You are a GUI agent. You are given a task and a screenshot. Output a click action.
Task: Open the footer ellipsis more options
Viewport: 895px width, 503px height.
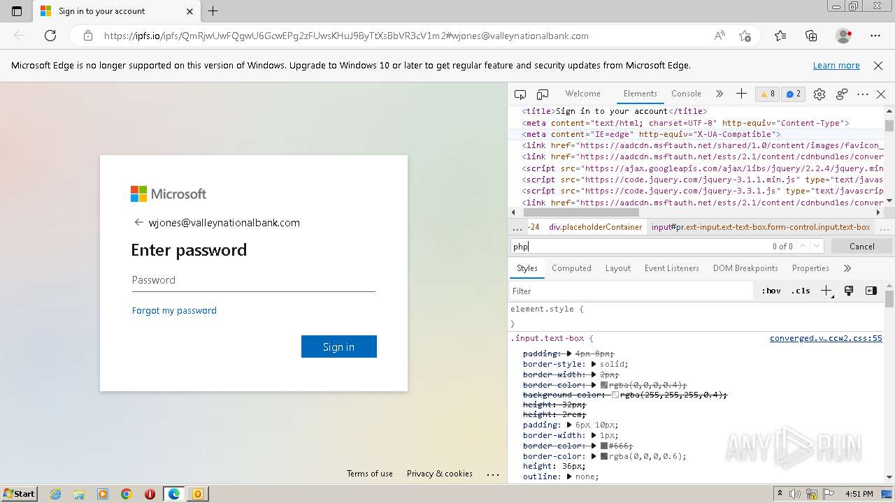tap(493, 474)
